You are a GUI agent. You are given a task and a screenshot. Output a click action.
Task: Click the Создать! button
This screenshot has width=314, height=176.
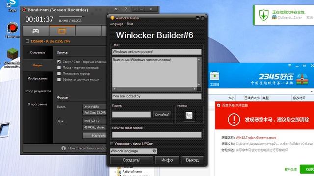pyautogui.click(x=131, y=160)
